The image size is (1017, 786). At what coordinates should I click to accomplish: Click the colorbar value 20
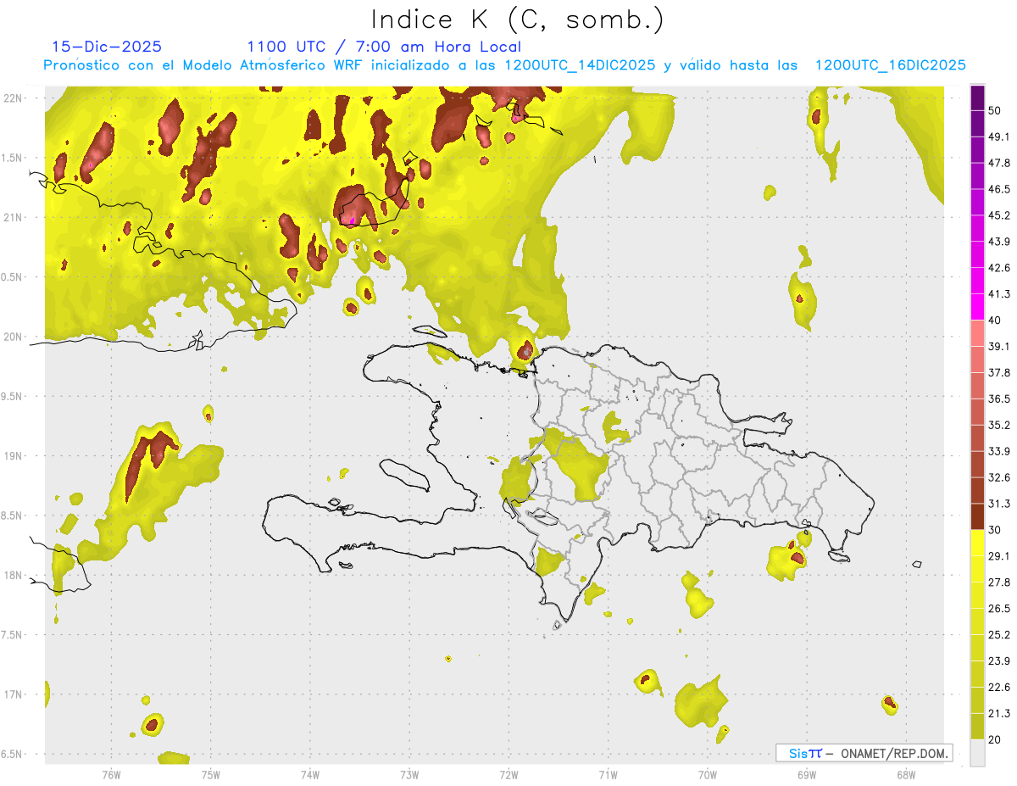996,739
